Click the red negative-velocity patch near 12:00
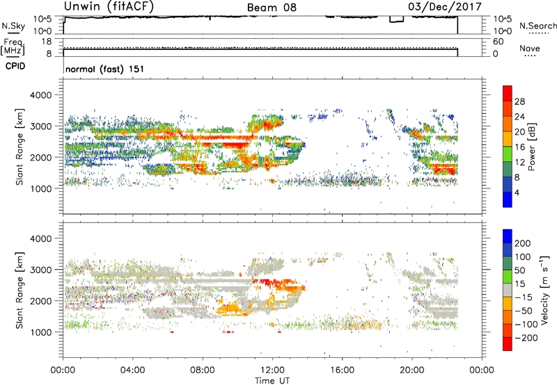The height and width of the screenshot is (385, 557). coord(272,282)
